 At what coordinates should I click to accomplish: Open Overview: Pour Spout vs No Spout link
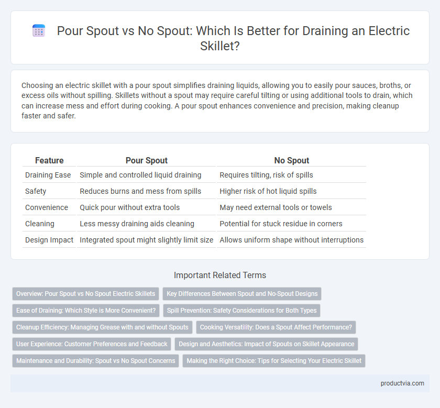pos(85,293)
